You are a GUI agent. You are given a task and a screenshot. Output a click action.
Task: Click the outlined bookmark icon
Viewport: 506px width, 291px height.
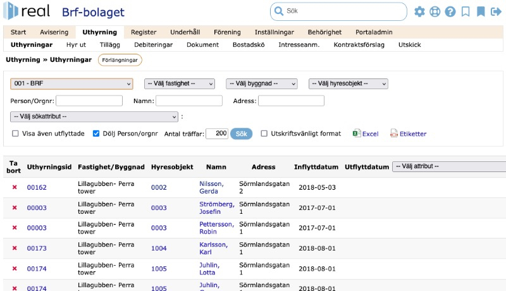[466, 11]
